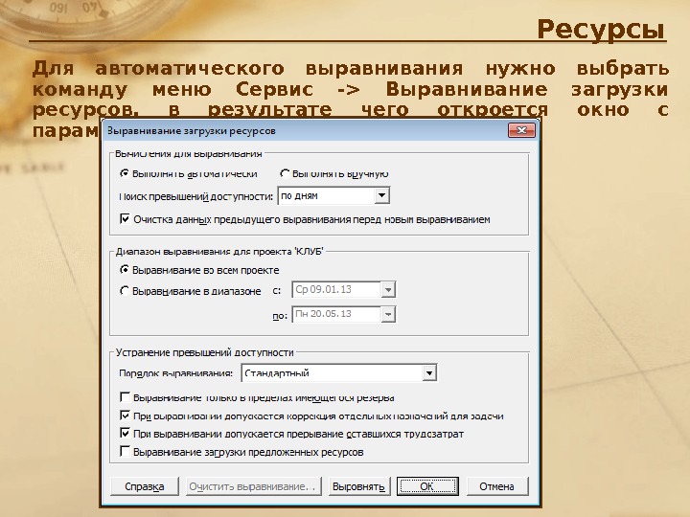Click the 'Отмена' button
Screen dimensions: 690x517
coord(497,486)
